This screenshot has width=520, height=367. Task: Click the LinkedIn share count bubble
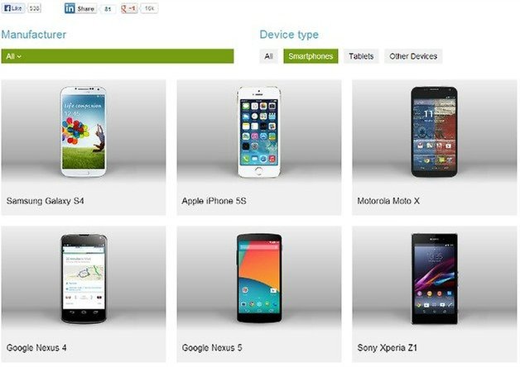pyautogui.click(x=108, y=9)
